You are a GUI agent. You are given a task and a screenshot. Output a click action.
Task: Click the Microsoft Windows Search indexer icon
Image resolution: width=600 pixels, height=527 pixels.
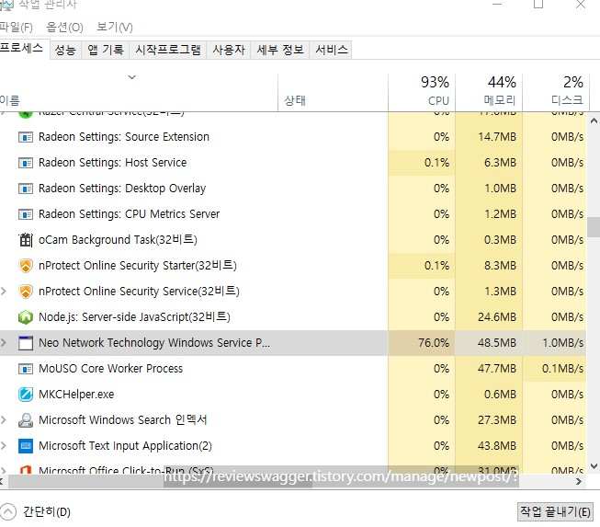[x=26, y=420]
